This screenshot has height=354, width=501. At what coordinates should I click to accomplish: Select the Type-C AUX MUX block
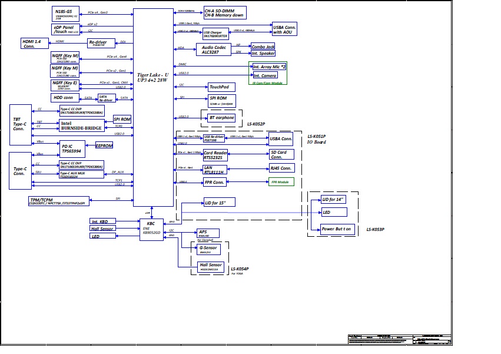click(x=81, y=174)
